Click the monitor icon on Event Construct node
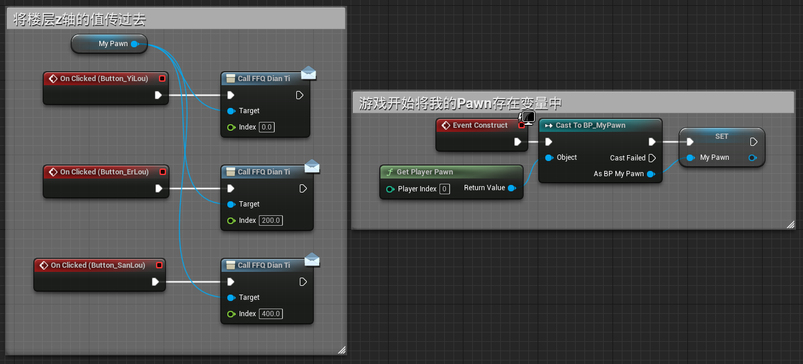This screenshot has height=364, width=803. pos(529,119)
